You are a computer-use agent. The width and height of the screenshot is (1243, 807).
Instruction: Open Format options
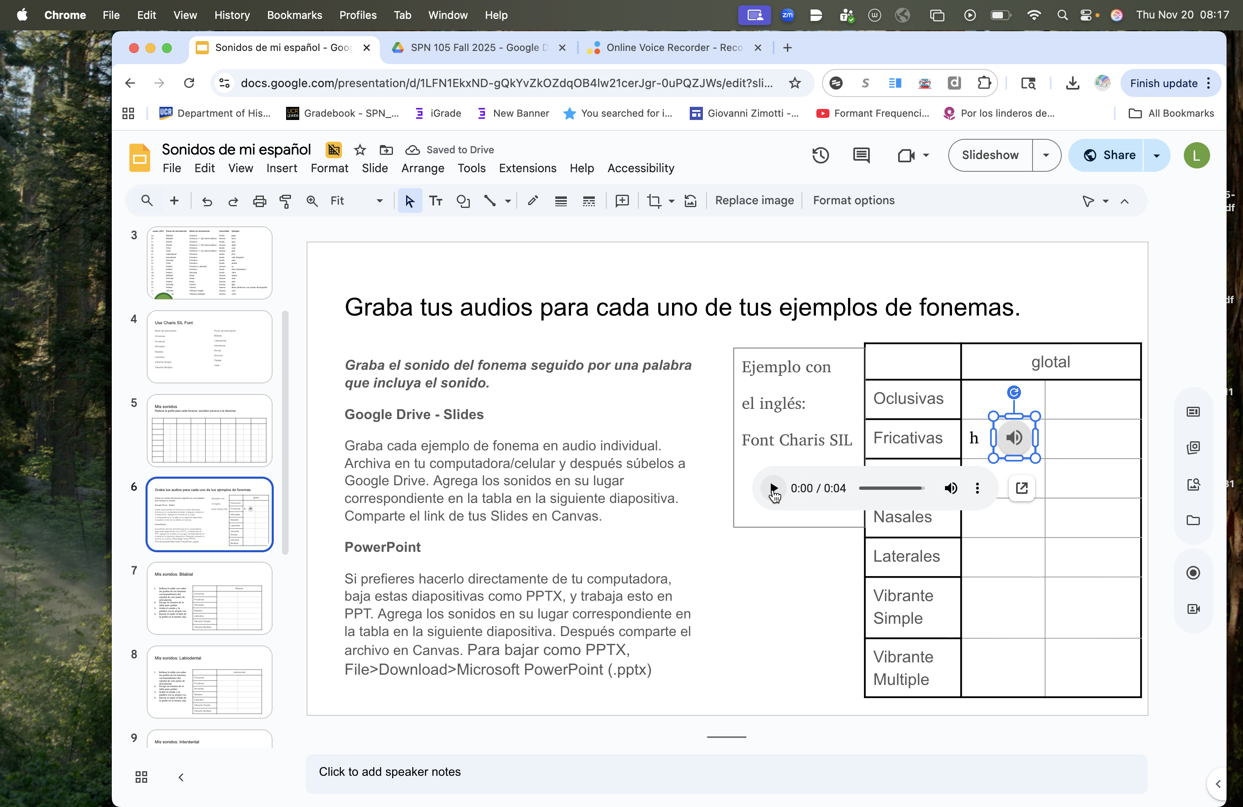[x=853, y=201]
